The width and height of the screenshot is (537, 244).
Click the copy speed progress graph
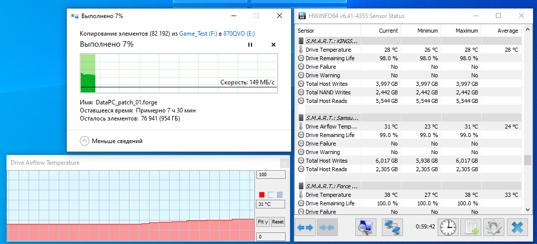(179, 73)
